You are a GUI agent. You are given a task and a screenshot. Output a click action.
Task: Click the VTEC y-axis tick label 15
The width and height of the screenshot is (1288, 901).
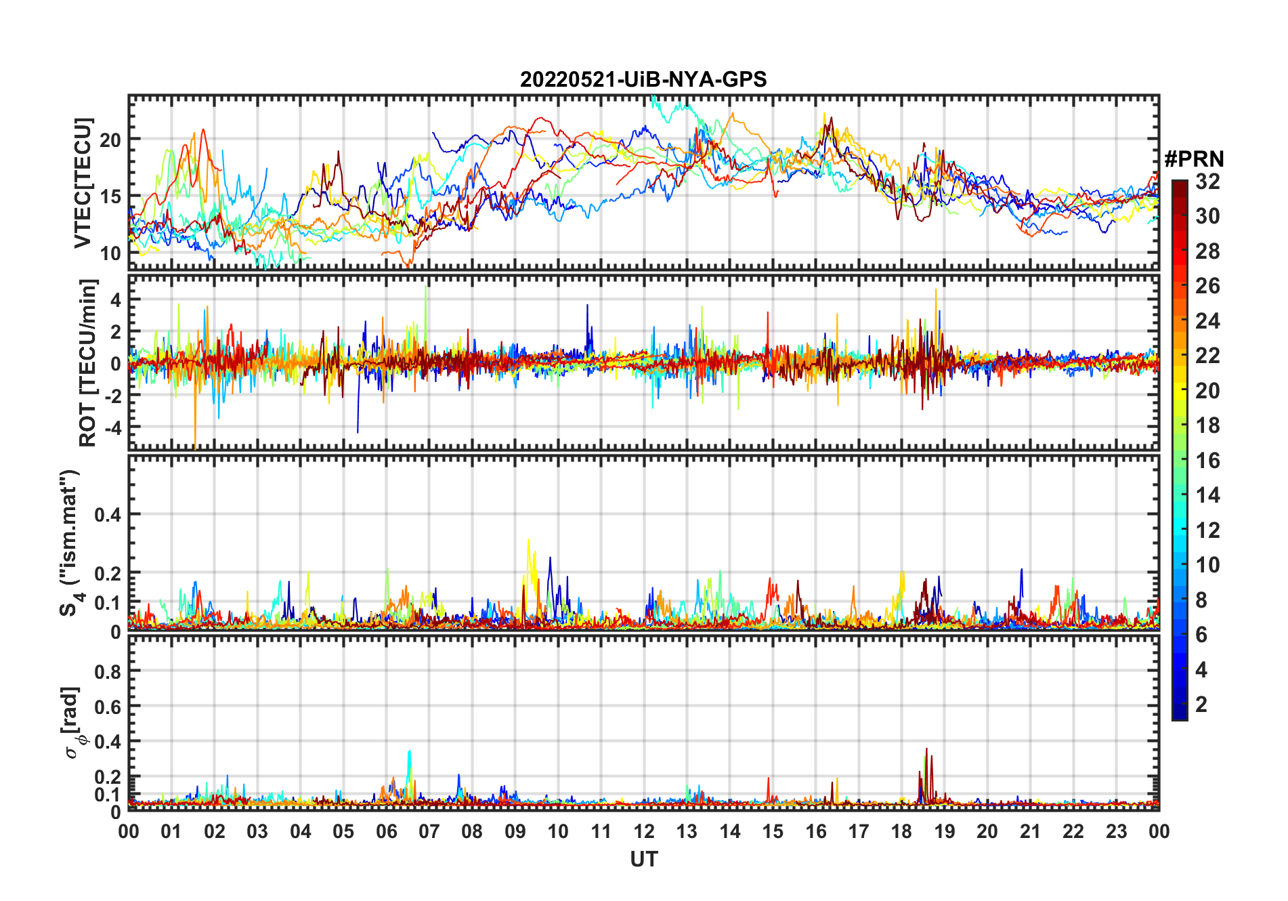[x=110, y=197]
